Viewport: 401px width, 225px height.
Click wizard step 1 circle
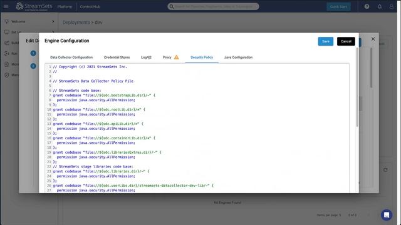33,53
